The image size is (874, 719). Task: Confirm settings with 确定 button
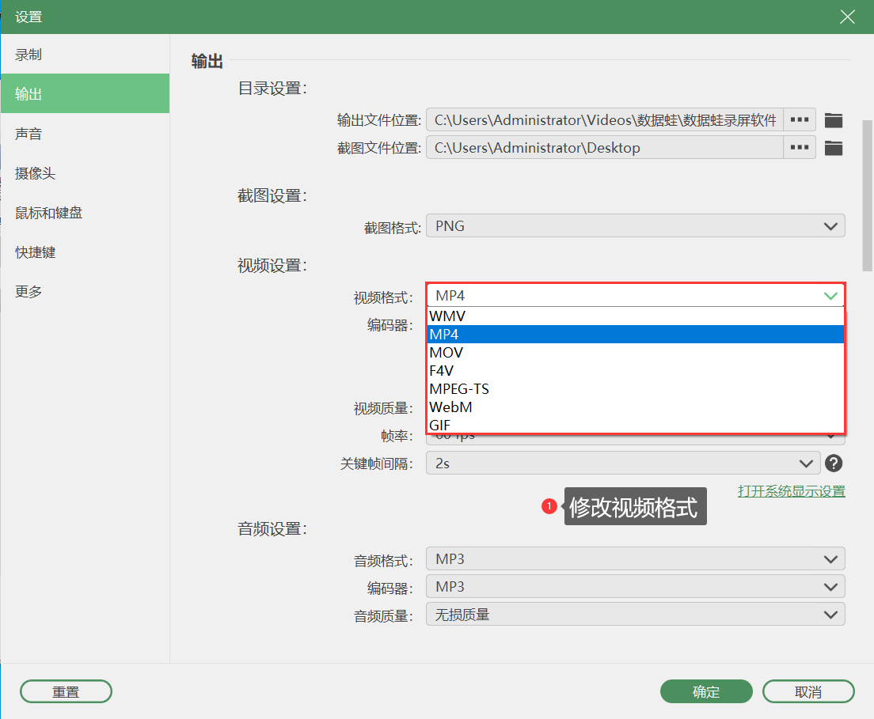(x=706, y=691)
